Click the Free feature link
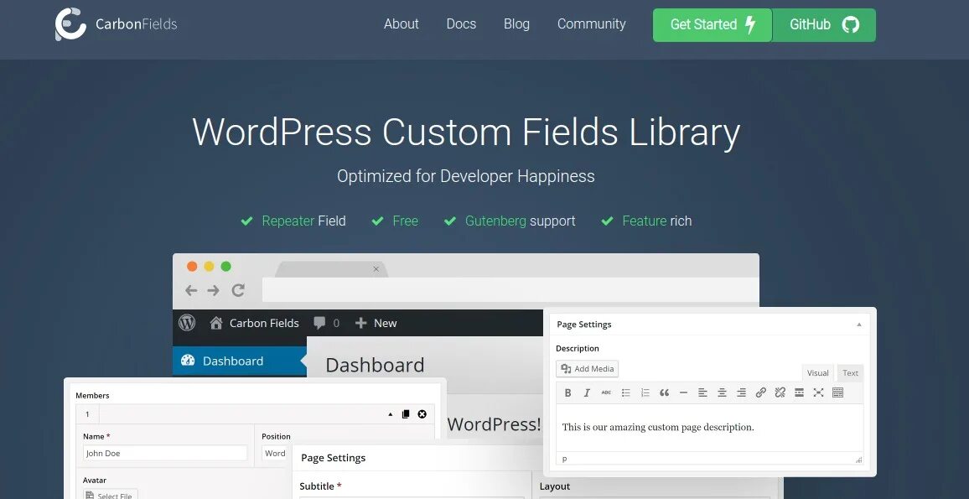The image size is (969, 499). (406, 221)
